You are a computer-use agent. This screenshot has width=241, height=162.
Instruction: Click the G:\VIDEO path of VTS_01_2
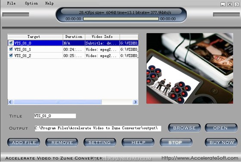pos(129,56)
